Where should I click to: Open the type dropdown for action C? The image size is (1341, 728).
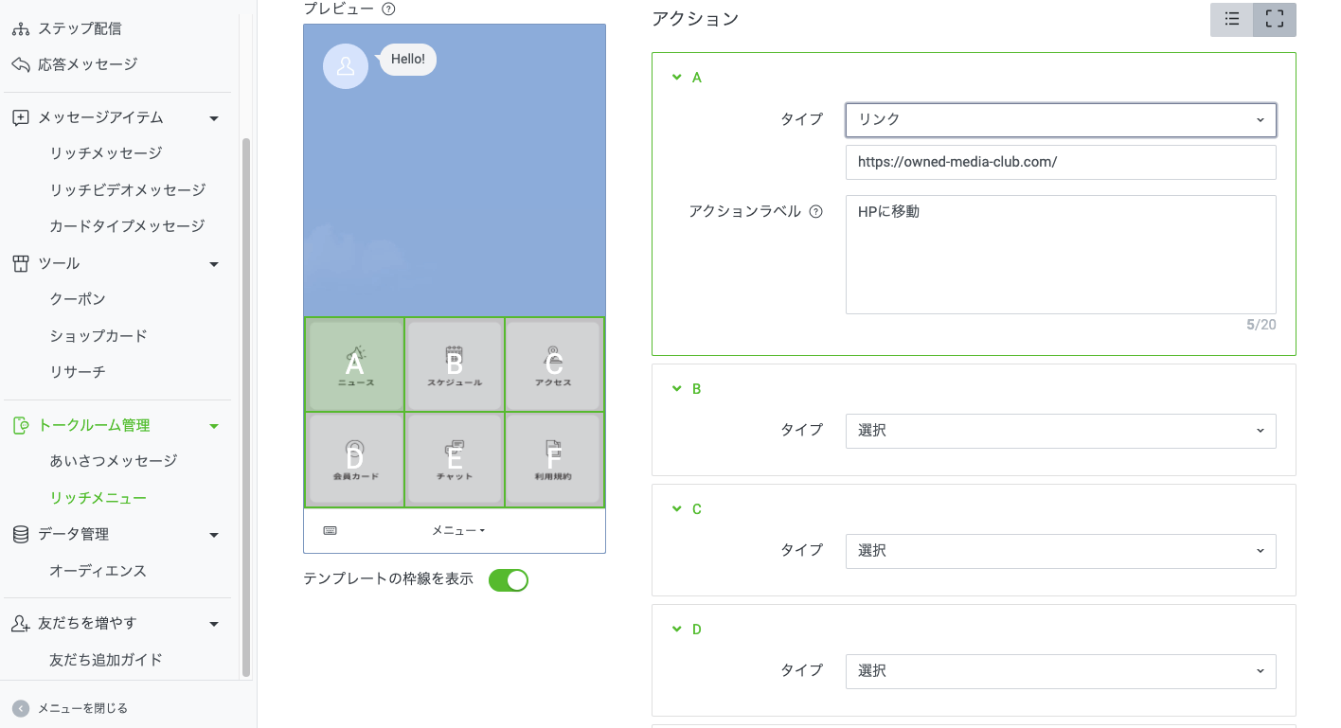1061,551
